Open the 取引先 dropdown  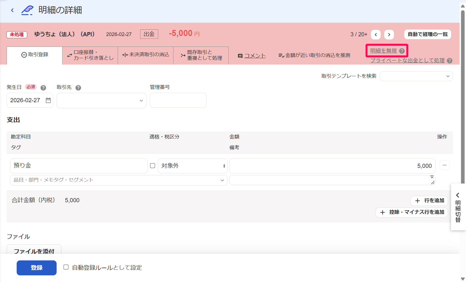102,100
